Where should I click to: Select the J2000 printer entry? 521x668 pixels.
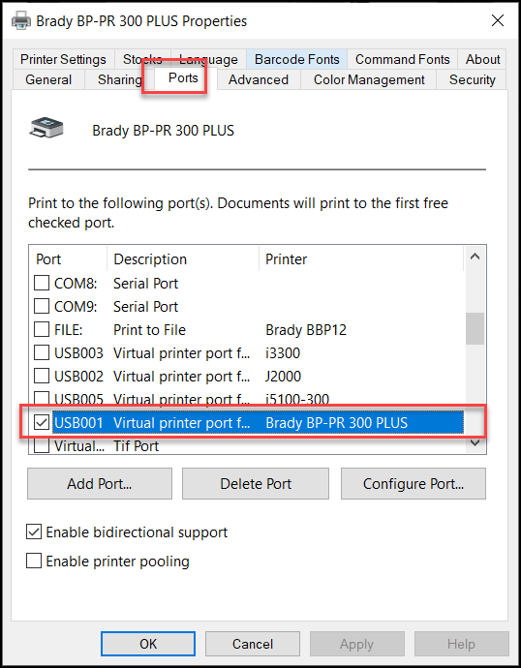pyautogui.click(x=284, y=377)
